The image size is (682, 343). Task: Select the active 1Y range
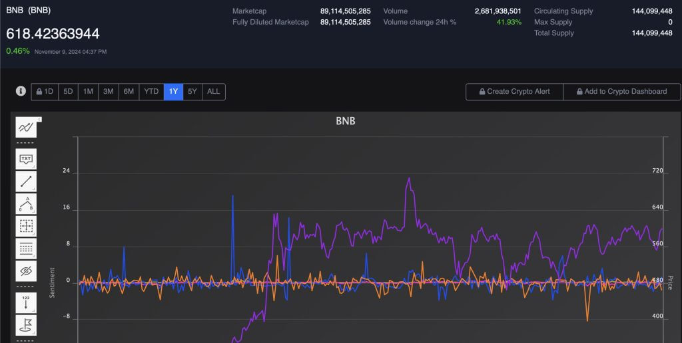pyautogui.click(x=174, y=92)
